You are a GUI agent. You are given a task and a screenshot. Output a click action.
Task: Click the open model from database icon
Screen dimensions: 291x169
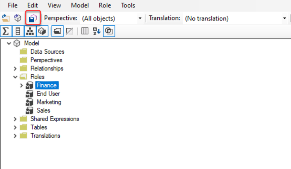[17, 18]
